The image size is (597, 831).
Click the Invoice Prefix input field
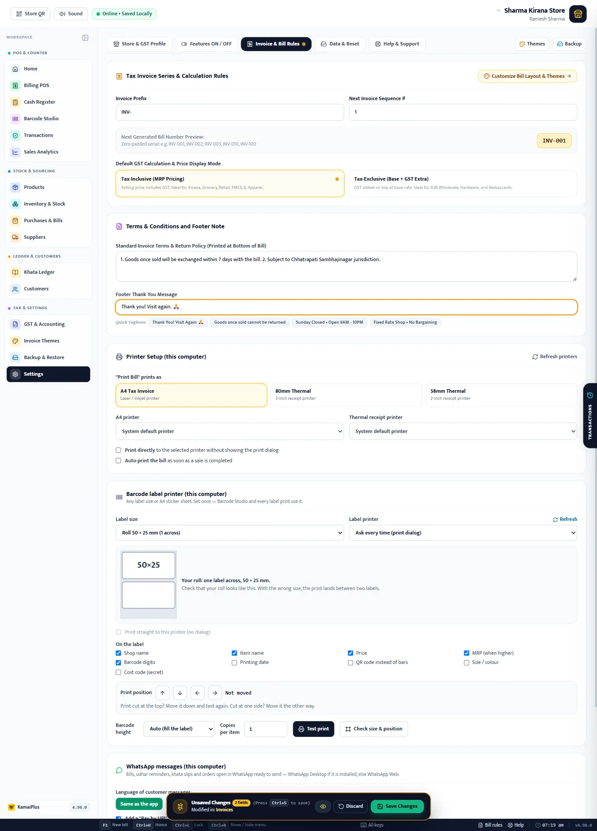point(230,112)
